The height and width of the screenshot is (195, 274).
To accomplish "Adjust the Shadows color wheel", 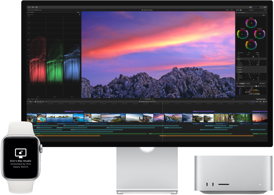I will pyautogui.click(x=242, y=34).
